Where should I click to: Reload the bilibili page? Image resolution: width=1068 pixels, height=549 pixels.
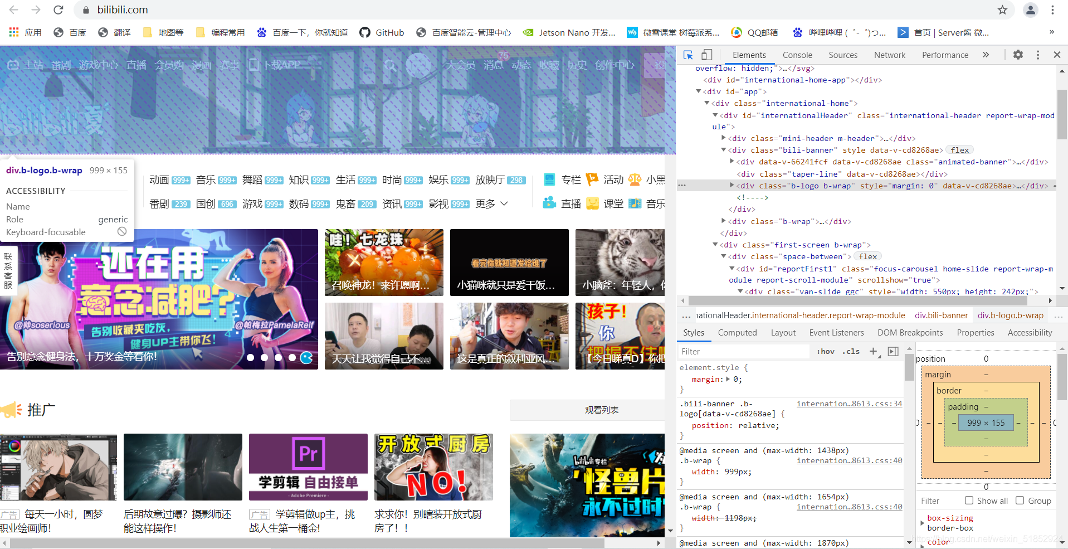[x=58, y=10]
